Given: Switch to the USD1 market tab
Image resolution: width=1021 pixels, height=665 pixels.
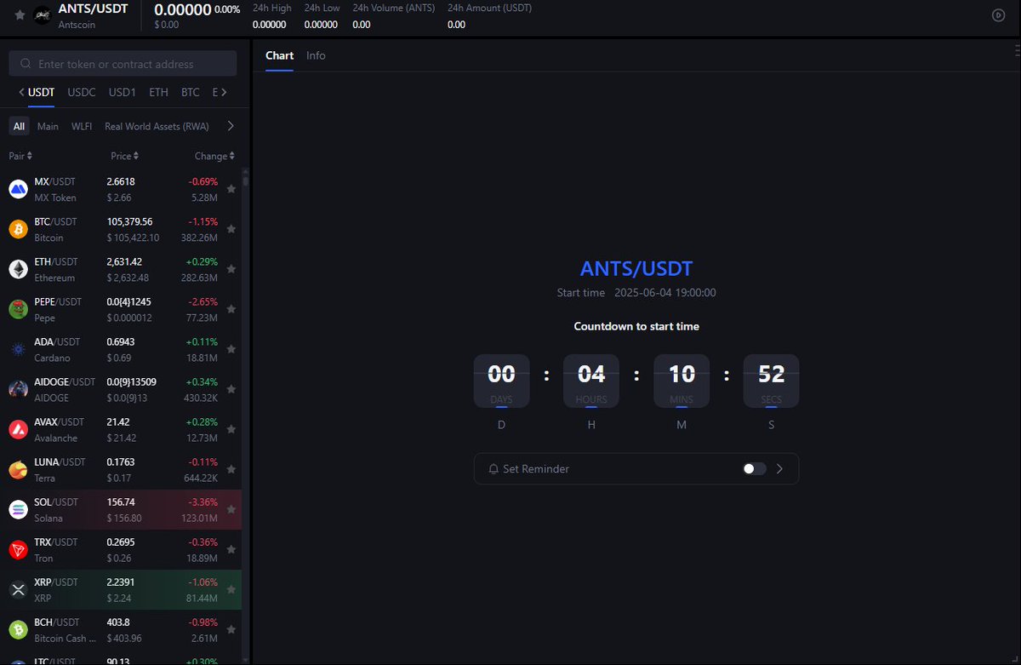Looking at the screenshot, I should 123,92.
